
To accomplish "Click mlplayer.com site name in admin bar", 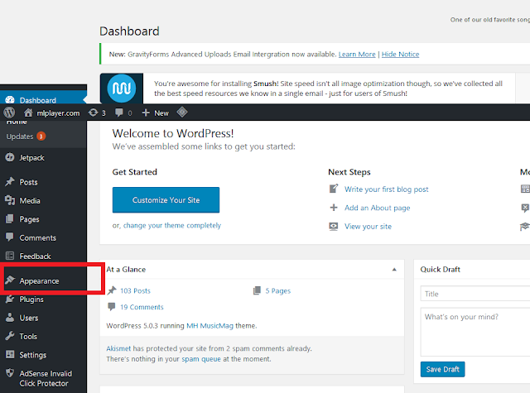I will pos(58,113).
